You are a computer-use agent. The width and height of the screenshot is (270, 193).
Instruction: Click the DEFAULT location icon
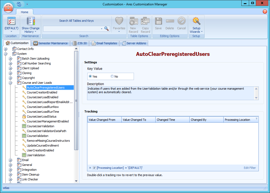(x=11, y=24)
